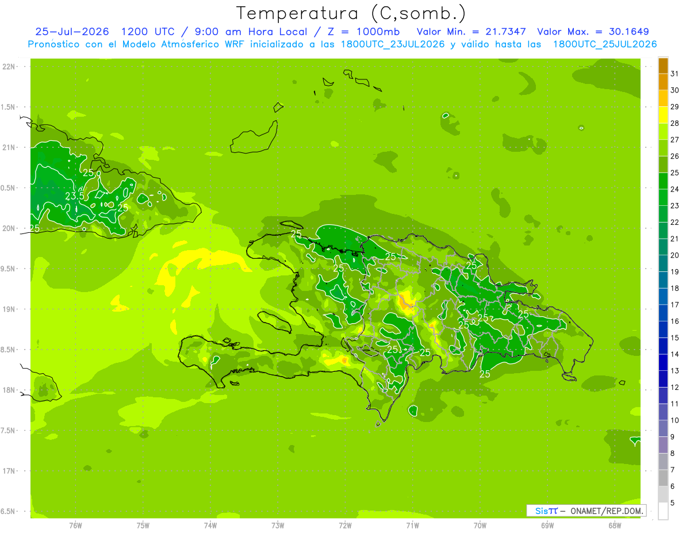Click the '20N' latitude axis label

[9, 228]
